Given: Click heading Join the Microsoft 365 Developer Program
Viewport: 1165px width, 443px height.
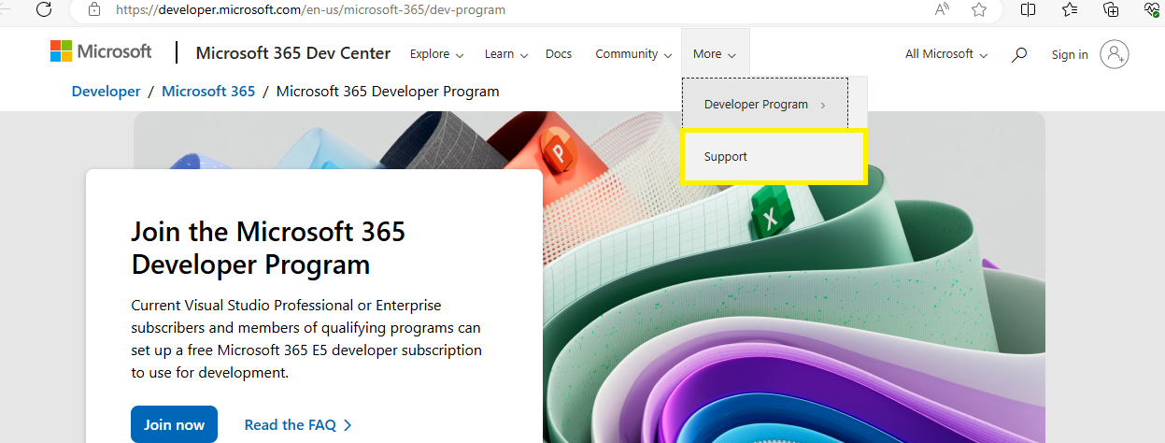Looking at the screenshot, I should 268,248.
